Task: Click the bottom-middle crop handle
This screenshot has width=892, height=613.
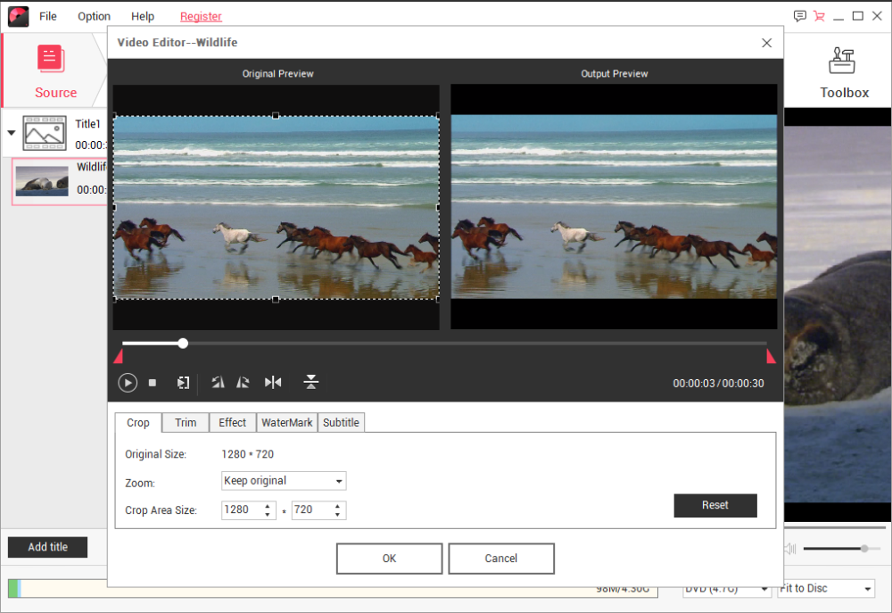Action: [276, 300]
